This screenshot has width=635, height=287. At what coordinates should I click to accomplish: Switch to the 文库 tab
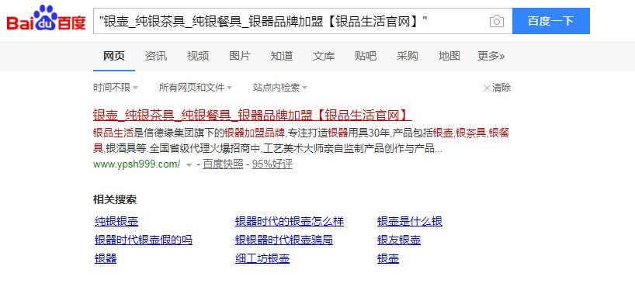[324, 56]
